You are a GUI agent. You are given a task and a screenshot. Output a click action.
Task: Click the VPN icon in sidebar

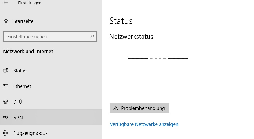point(5,117)
